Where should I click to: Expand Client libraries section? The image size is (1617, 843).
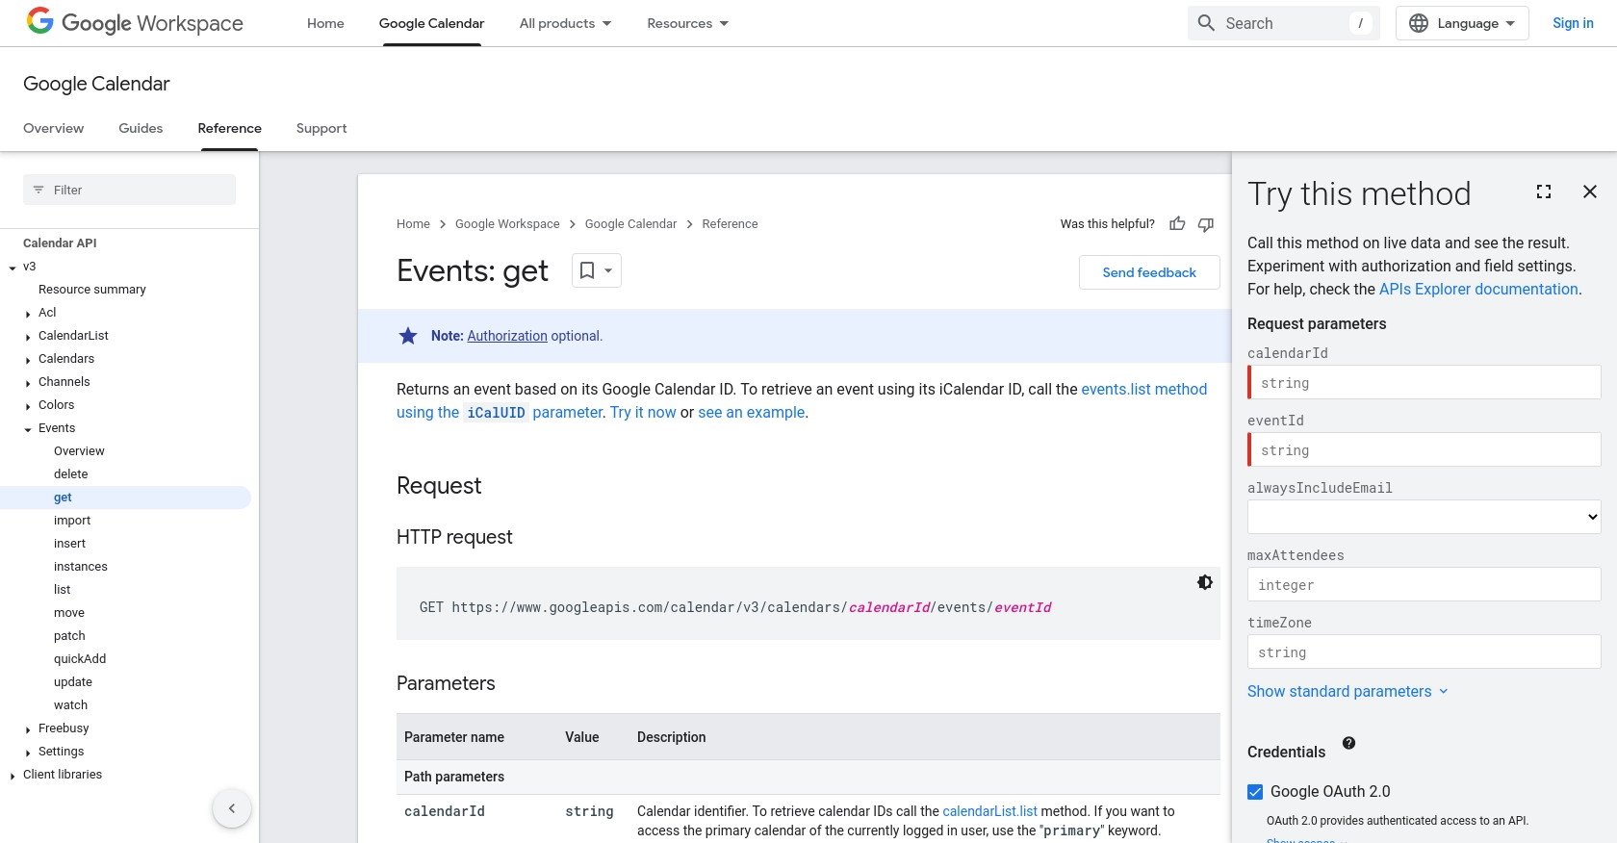[13, 776]
